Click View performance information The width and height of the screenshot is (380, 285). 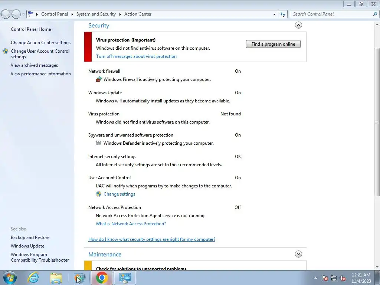coord(41,74)
